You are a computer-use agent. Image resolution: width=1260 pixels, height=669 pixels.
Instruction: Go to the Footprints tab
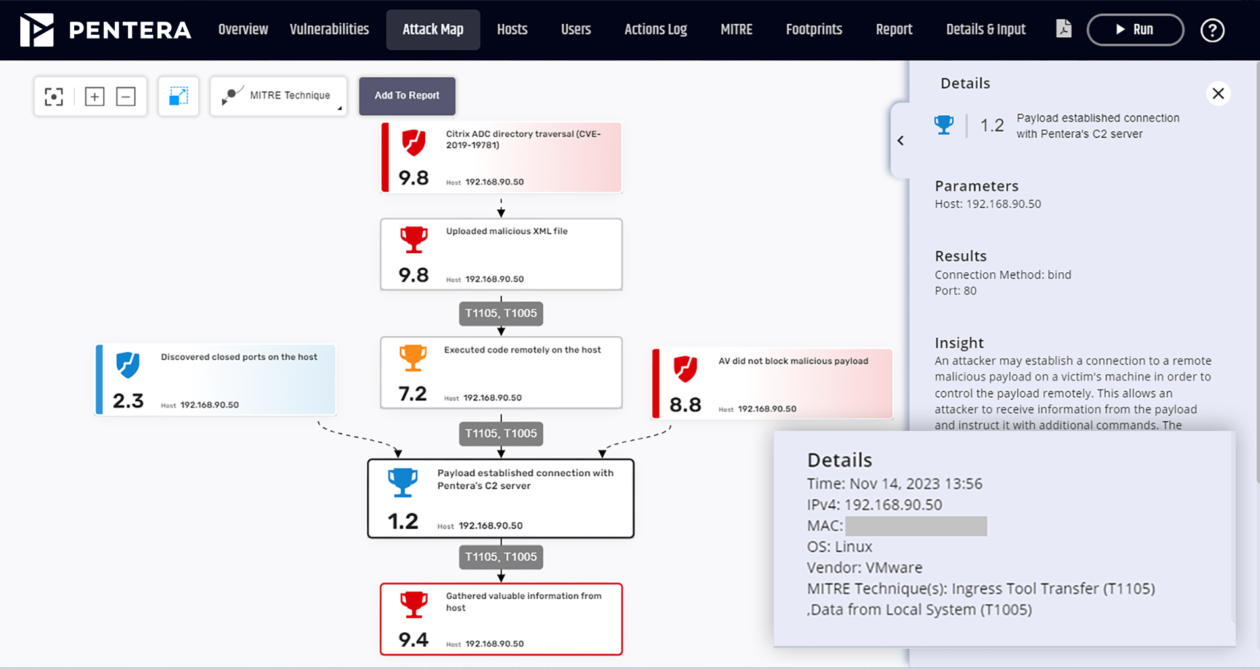pos(814,30)
